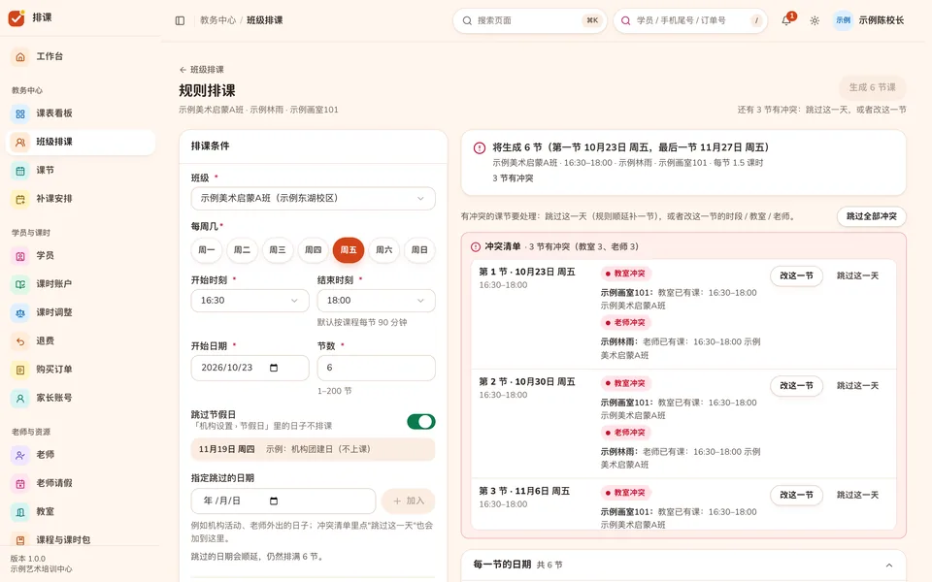
Task: Focus the 学员 / 手机尾号 / 订单号 search field
Action: click(x=690, y=20)
